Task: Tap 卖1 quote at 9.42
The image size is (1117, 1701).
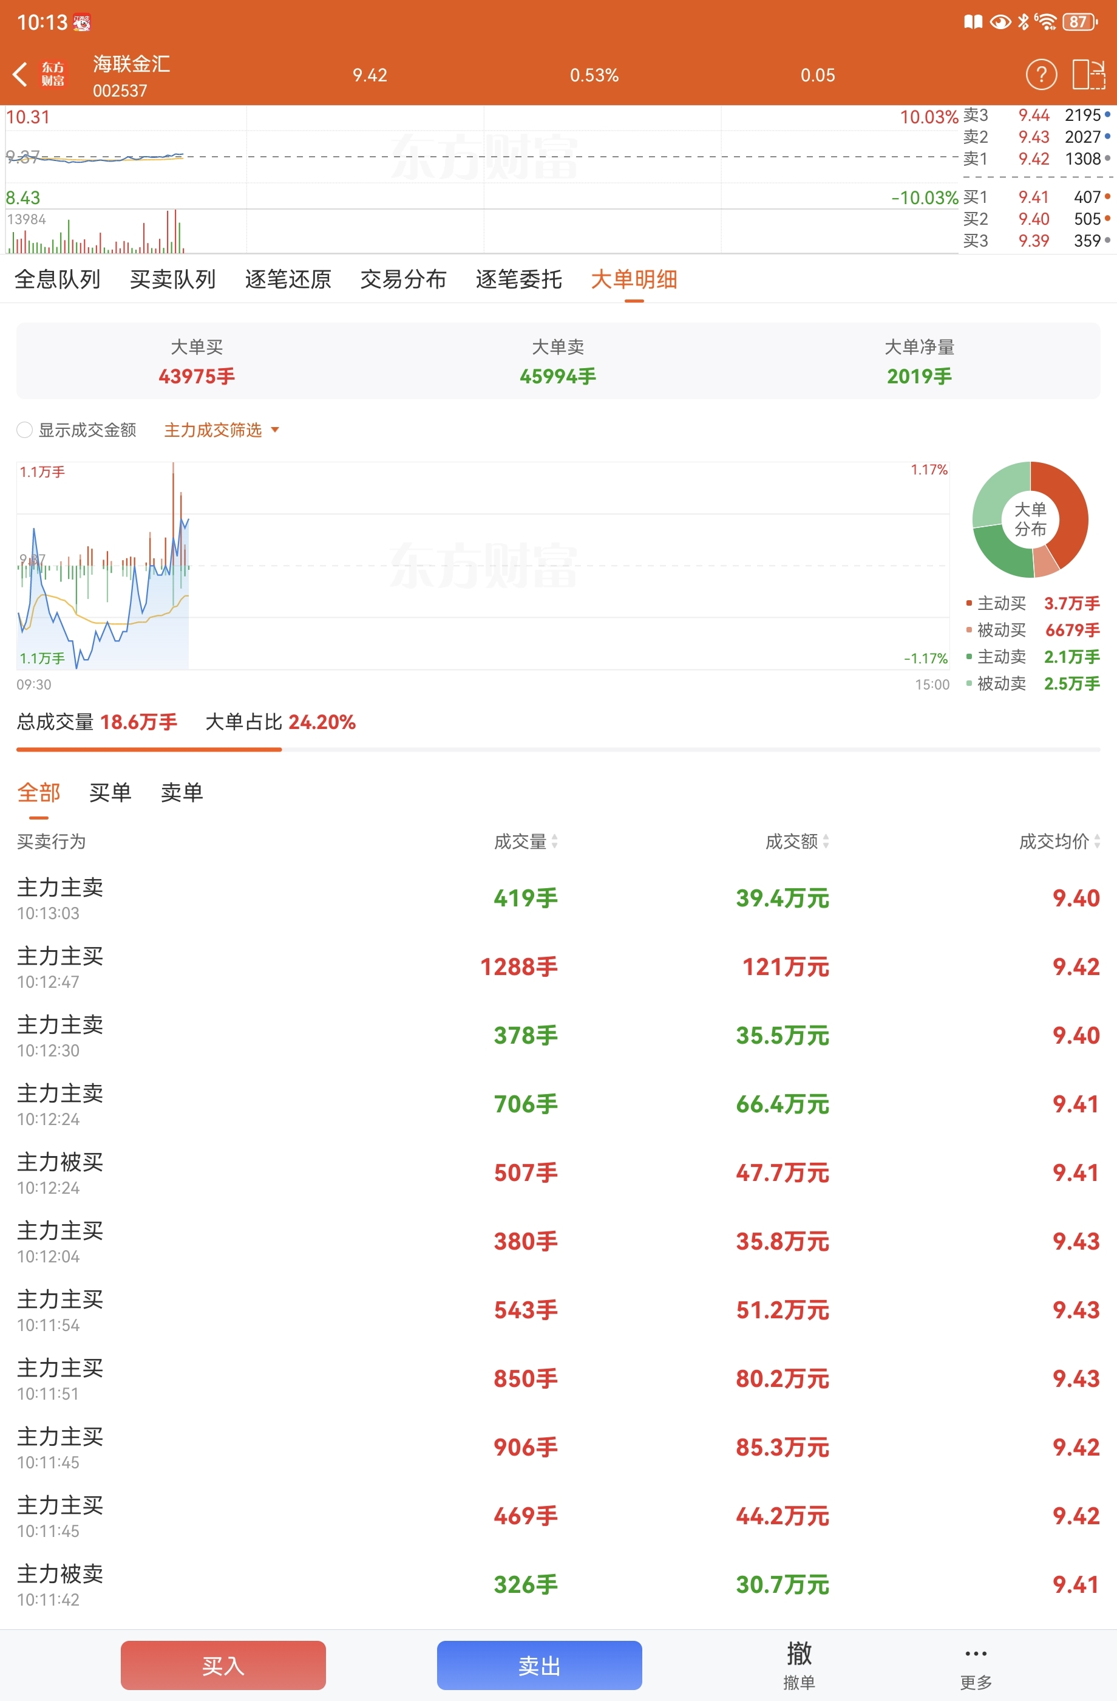Action: 1037,159
